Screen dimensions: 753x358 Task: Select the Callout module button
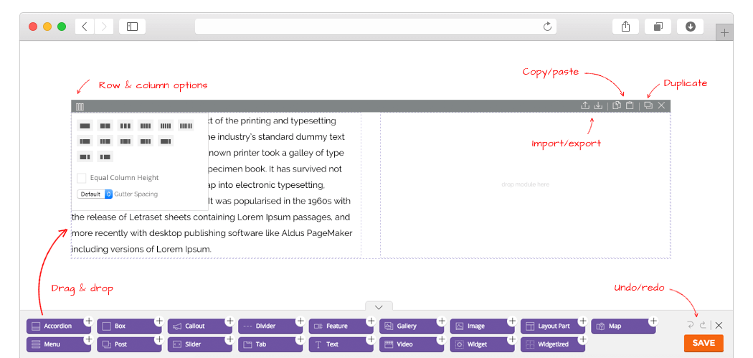coord(200,326)
